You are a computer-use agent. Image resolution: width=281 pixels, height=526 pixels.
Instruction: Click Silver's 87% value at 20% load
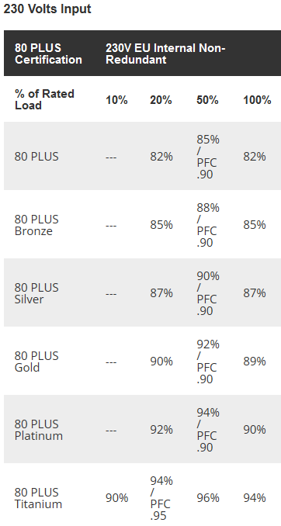161,293
